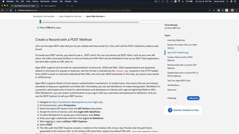
Task: Click the code block horizontal scrollbar
Action: [90, 22]
